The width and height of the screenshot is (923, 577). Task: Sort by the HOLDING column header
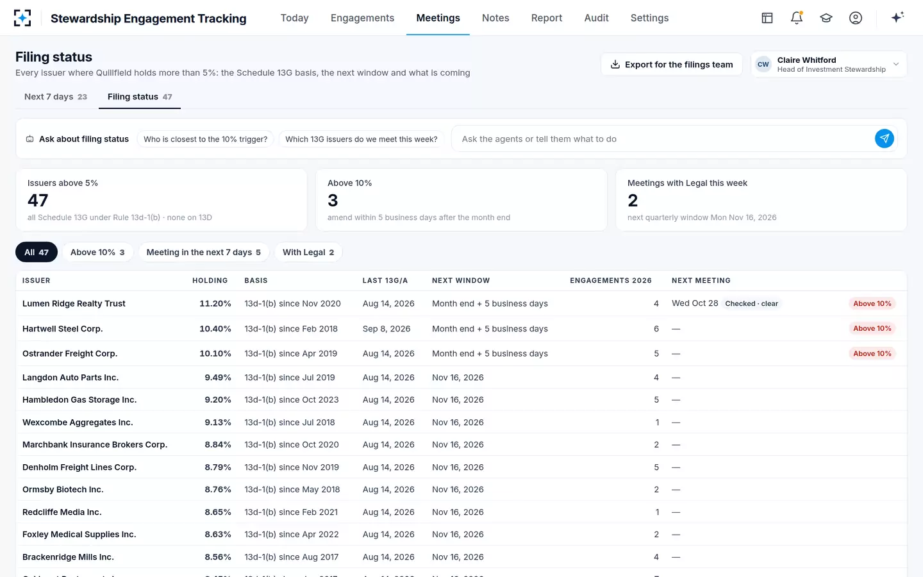coord(210,281)
